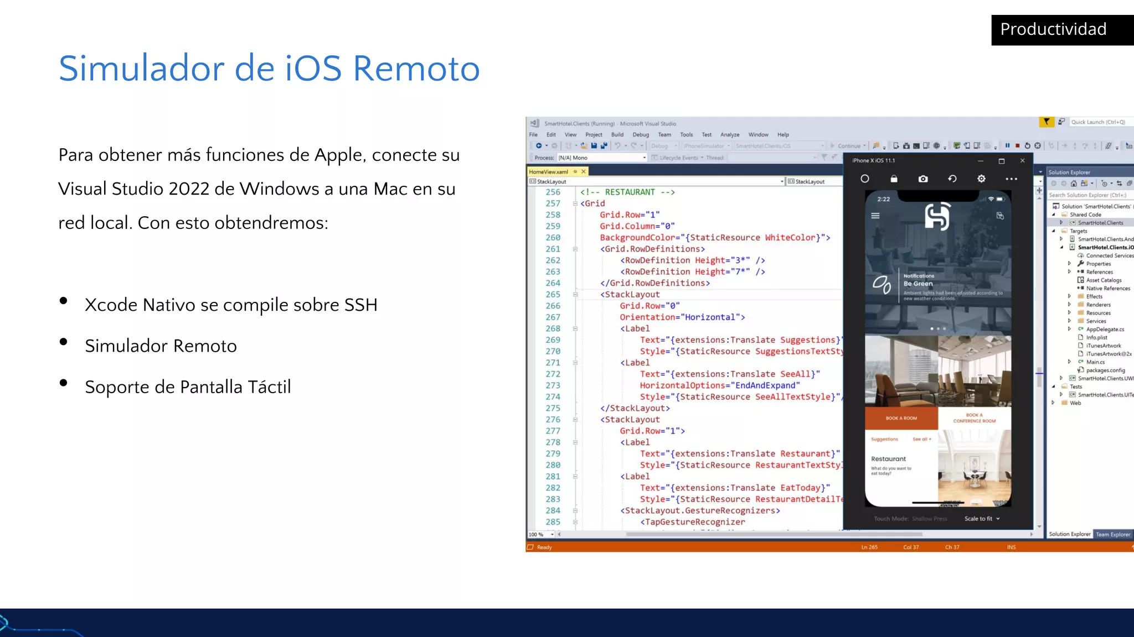This screenshot has height=637, width=1134.
Task: Click the Undo toolbar arrow
Action: 617,146
